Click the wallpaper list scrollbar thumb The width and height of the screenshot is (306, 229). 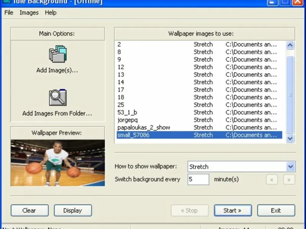(290, 95)
